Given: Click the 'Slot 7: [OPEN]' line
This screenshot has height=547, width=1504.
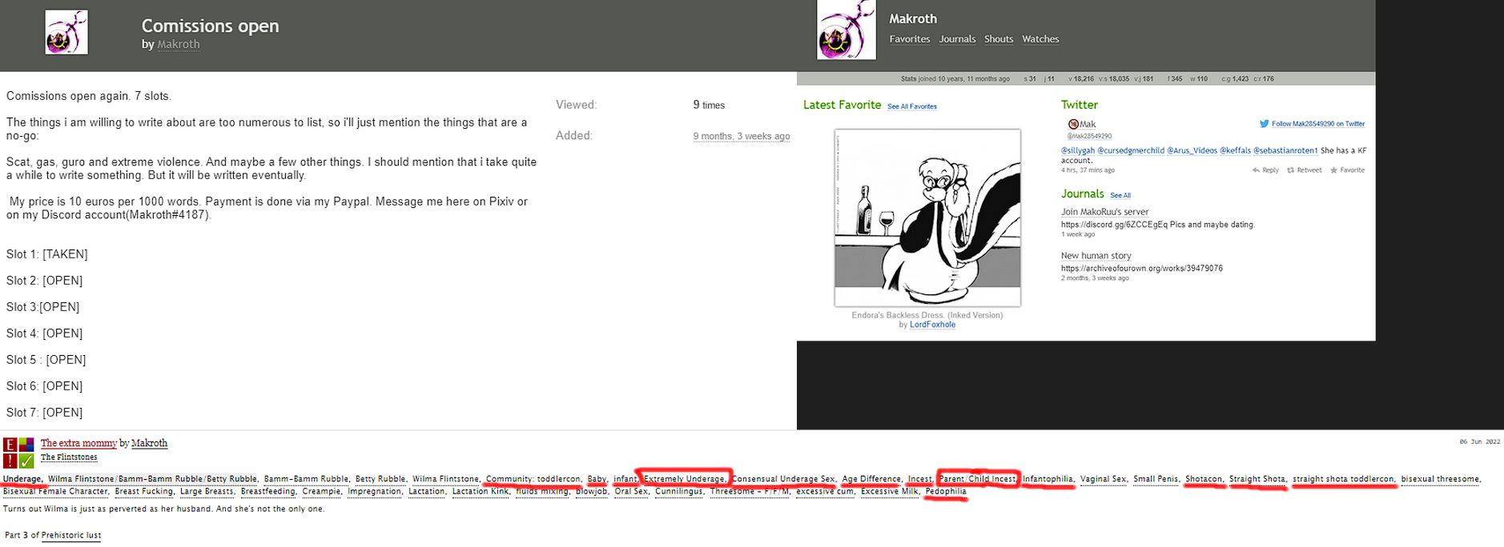Looking at the screenshot, I should (45, 413).
